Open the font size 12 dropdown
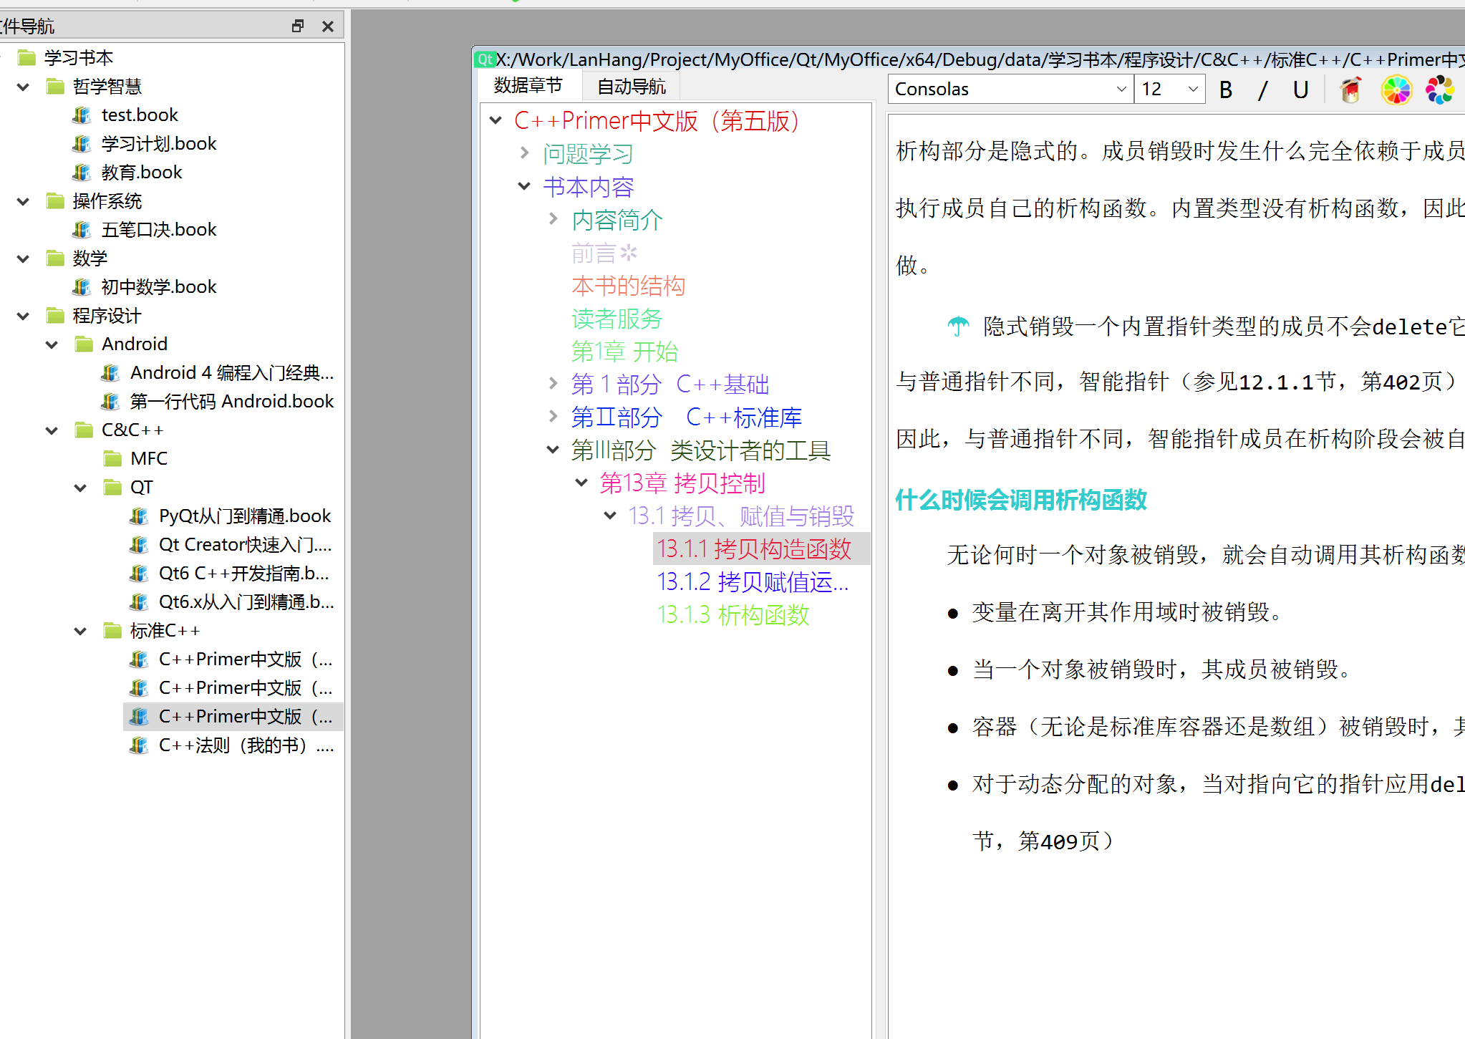This screenshot has width=1465, height=1039. pyautogui.click(x=1192, y=89)
